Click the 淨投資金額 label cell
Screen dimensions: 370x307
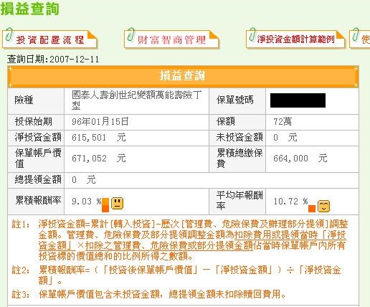coord(36,138)
